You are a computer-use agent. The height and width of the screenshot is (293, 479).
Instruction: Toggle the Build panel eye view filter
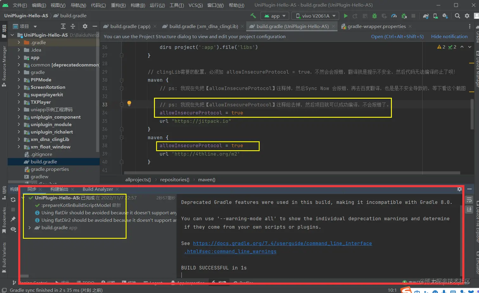pos(13,229)
